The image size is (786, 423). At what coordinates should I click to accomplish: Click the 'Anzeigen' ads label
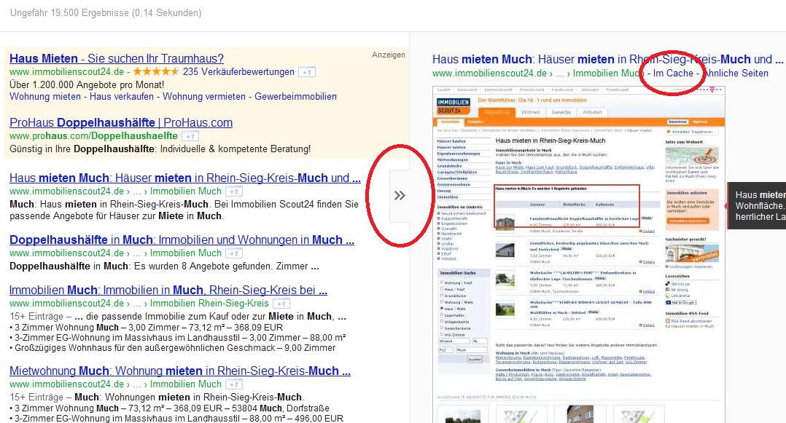pyautogui.click(x=388, y=55)
